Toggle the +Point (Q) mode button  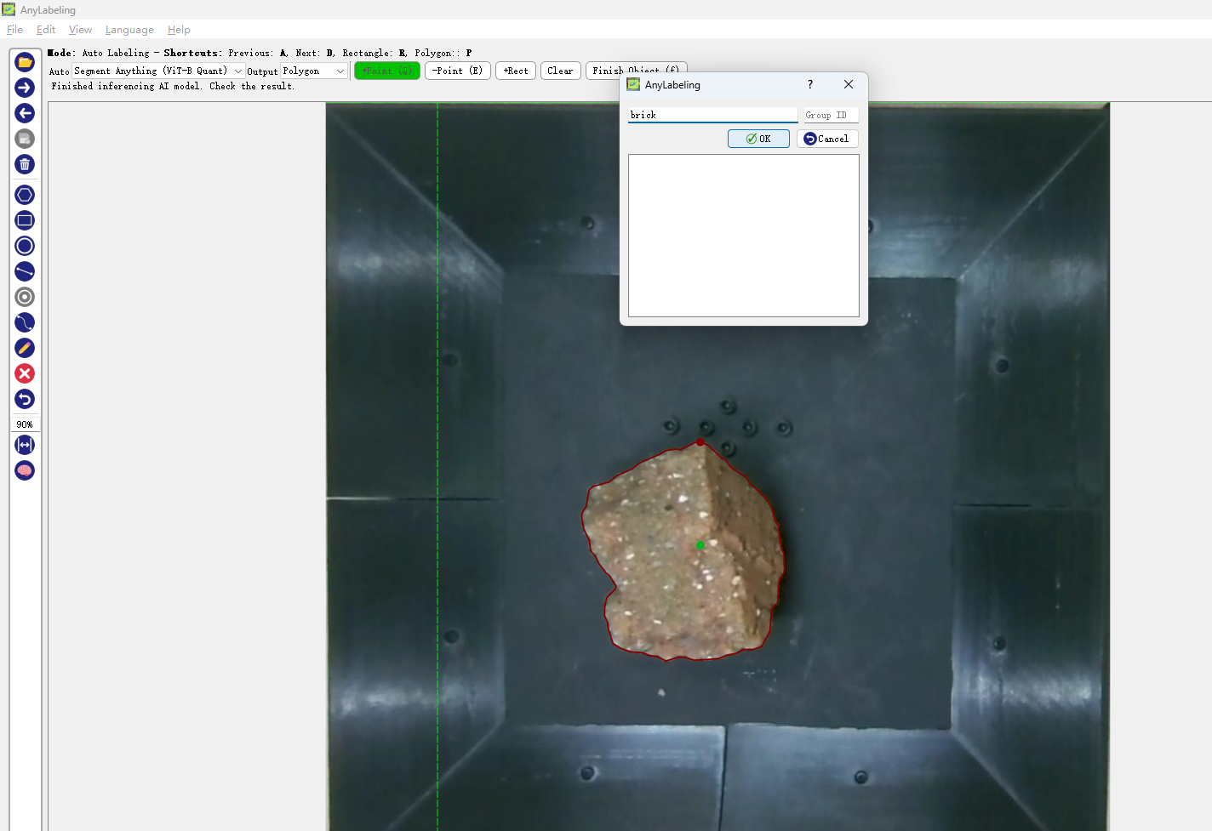pyautogui.click(x=387, y=71)
